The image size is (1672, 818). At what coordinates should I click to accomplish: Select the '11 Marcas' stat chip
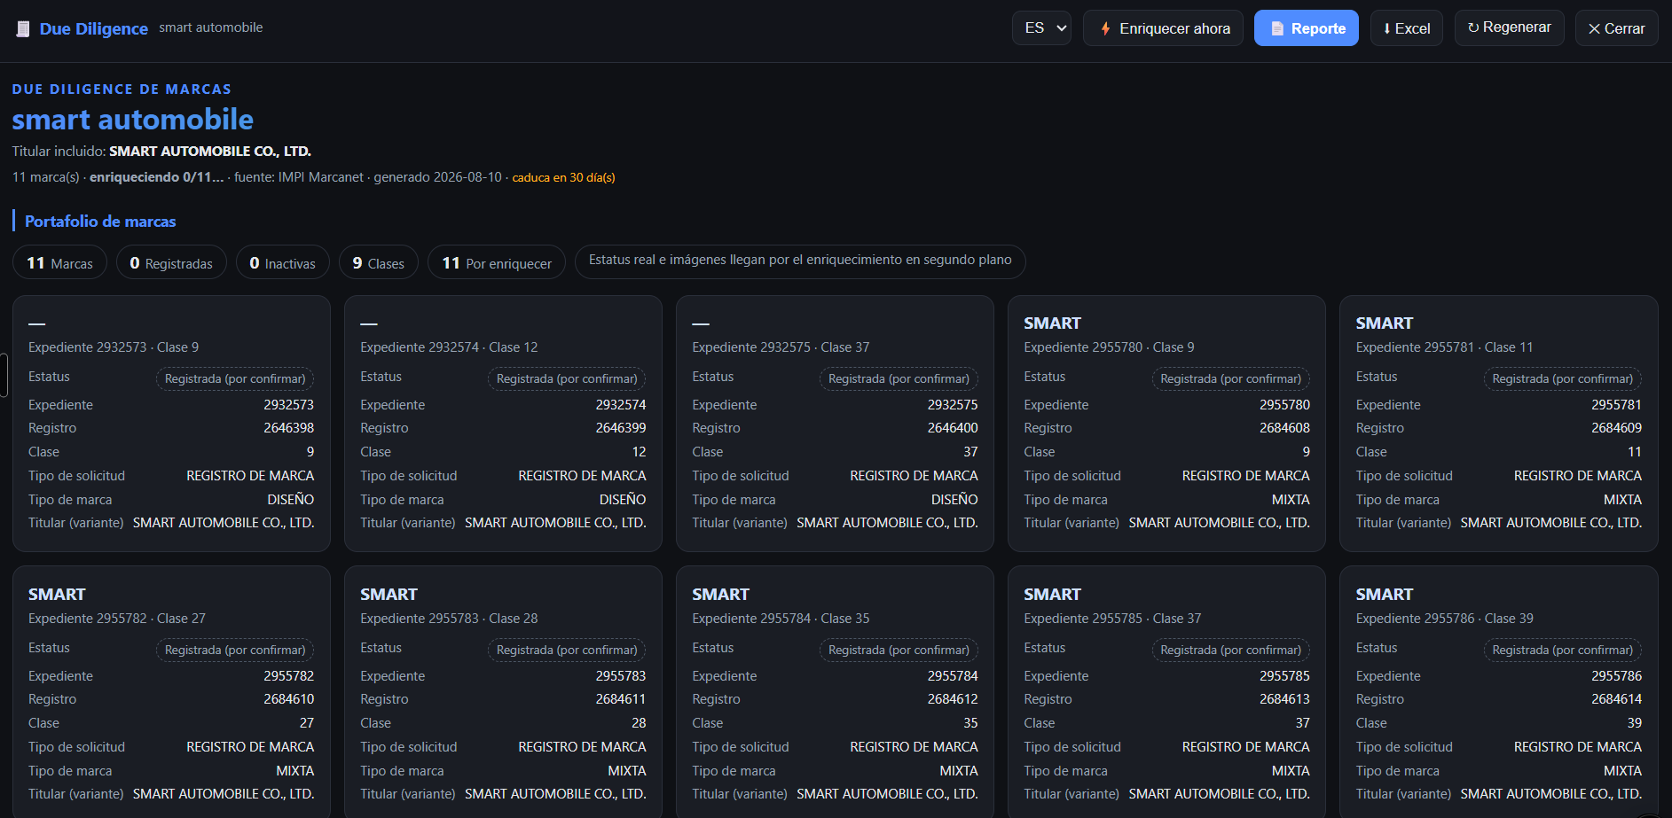[59, 262]
